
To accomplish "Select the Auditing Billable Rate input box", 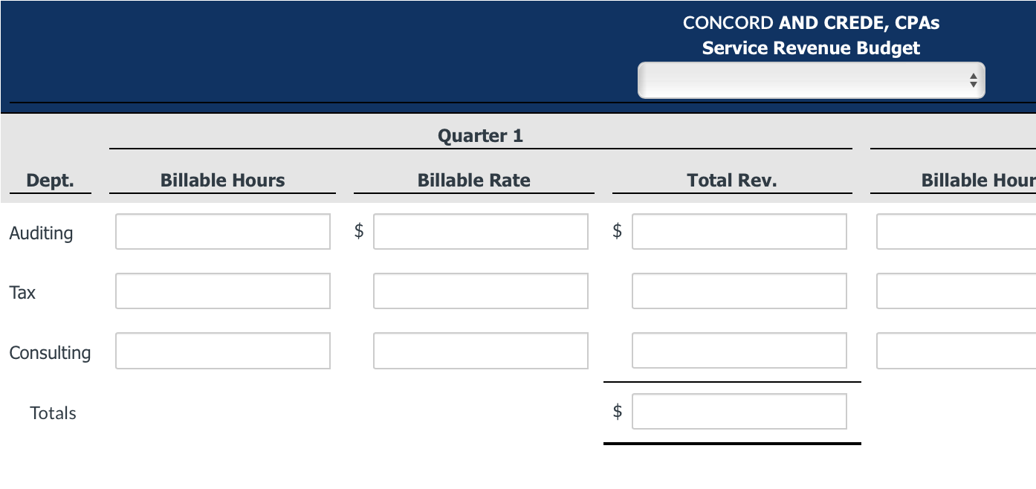I will point(481,232).
